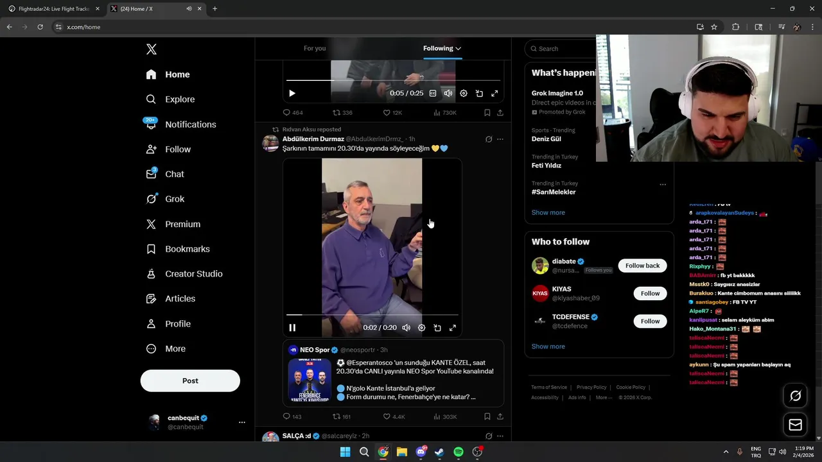Repost the post with 161 reposts
Image resolution: width=822 pixels, height=462 pixels.
click(342, 416)
